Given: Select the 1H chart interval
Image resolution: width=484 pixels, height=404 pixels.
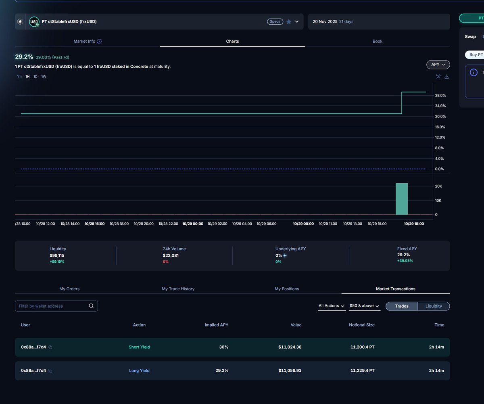Looking at the screenshot, I should pyautogui.click(x=27, y=77).
